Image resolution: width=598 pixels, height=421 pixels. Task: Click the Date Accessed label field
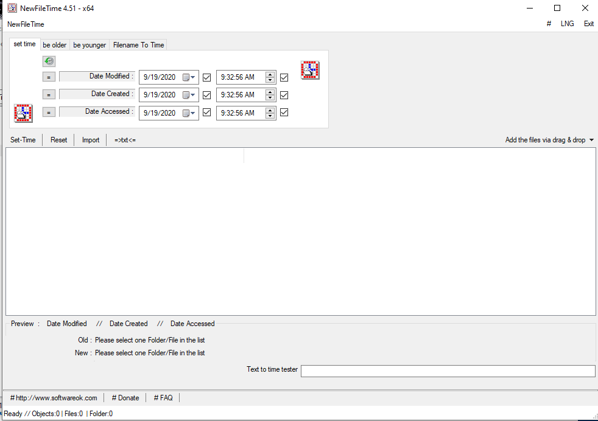(x=97, y=111)
